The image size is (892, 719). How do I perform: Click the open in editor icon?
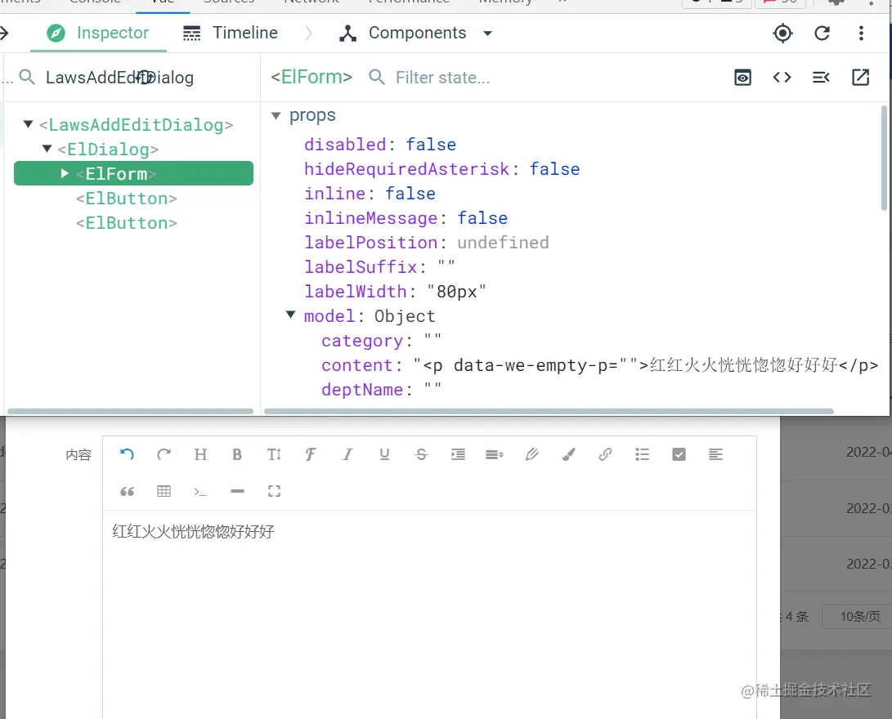click(860, 78)
